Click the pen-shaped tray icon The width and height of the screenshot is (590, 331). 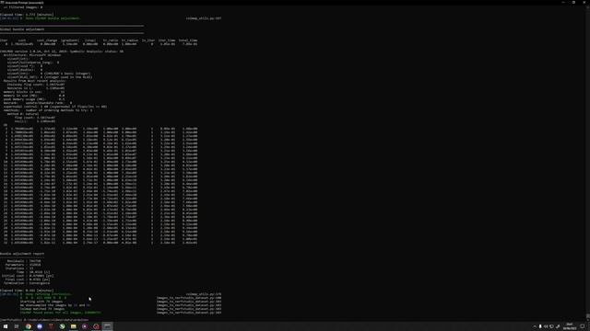(558, 326)
